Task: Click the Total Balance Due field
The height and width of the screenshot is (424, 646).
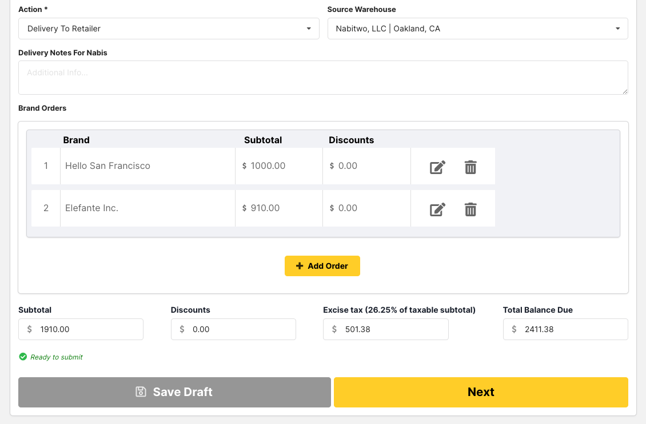Action: 565,329
